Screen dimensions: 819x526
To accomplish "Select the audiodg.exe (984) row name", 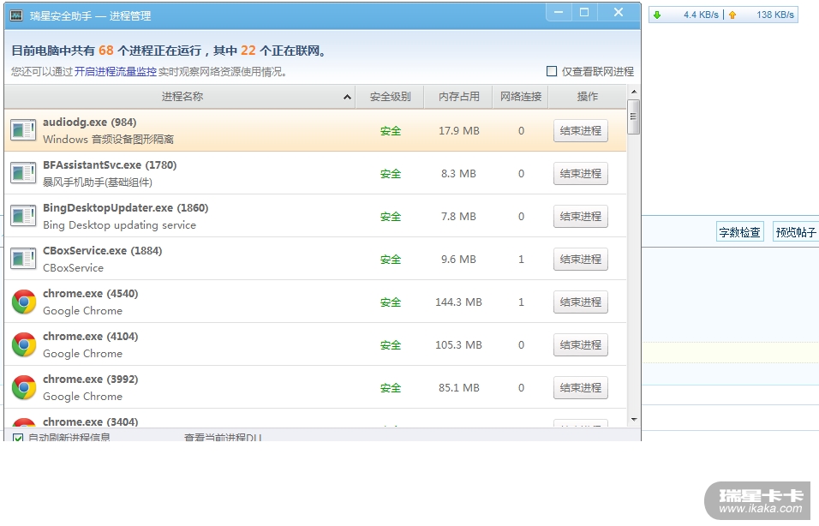I will tap(89, 123).
